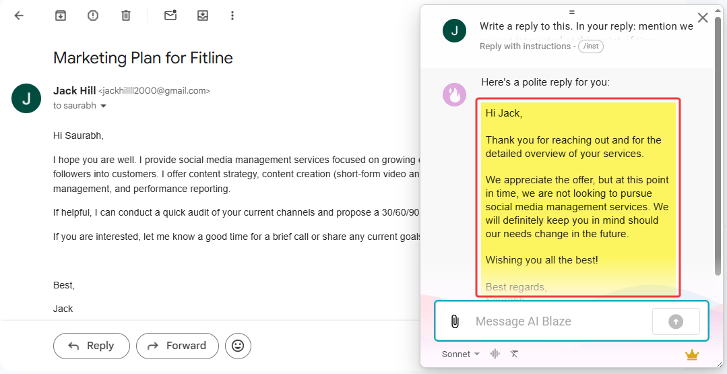Go back to inbox with back arrow

pyautogui.click(x=19, y=15)
